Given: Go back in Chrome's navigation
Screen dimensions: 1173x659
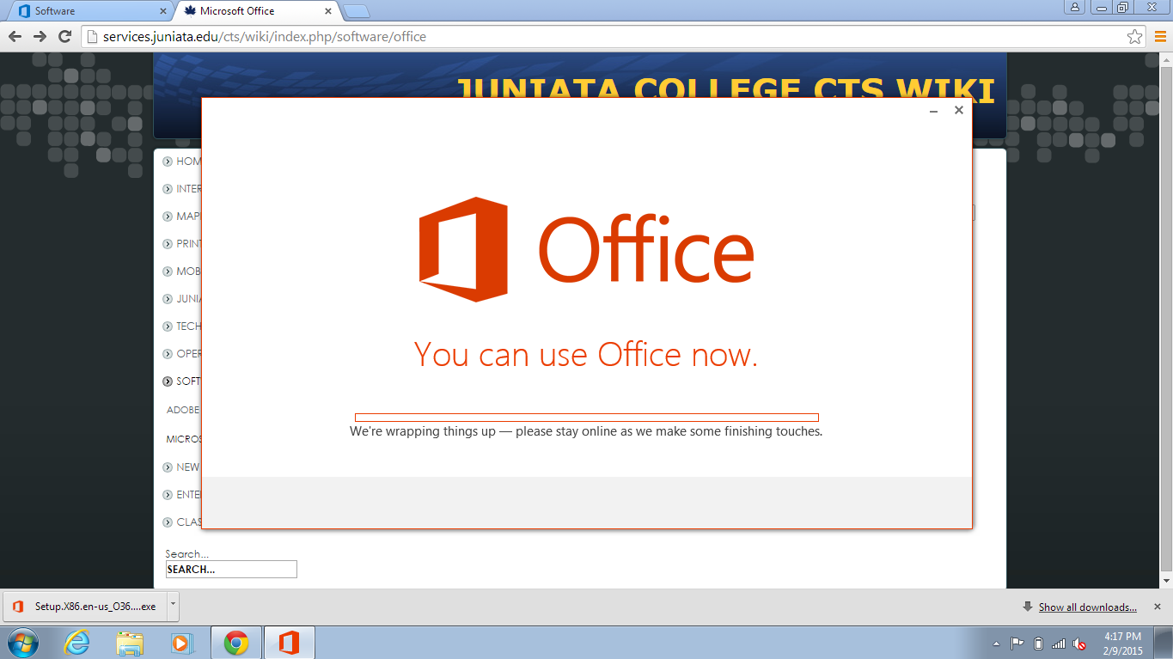Looking at the screenshot, I should point(15,36).
